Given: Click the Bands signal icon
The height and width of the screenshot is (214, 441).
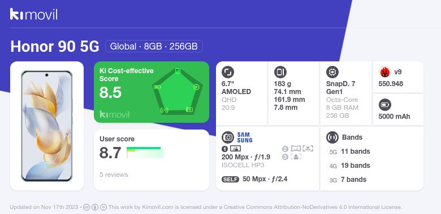Looking at the screenshot, I should coord(332,137).
